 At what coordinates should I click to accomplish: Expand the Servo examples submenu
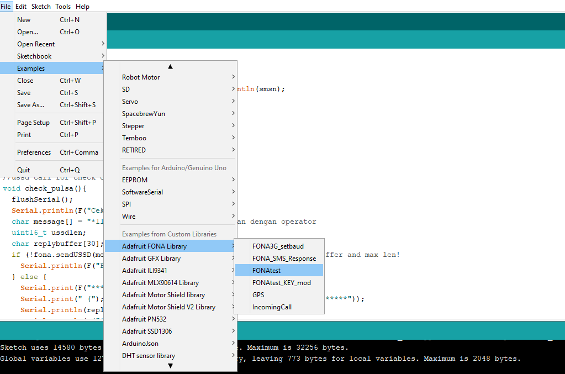point(130,101)
